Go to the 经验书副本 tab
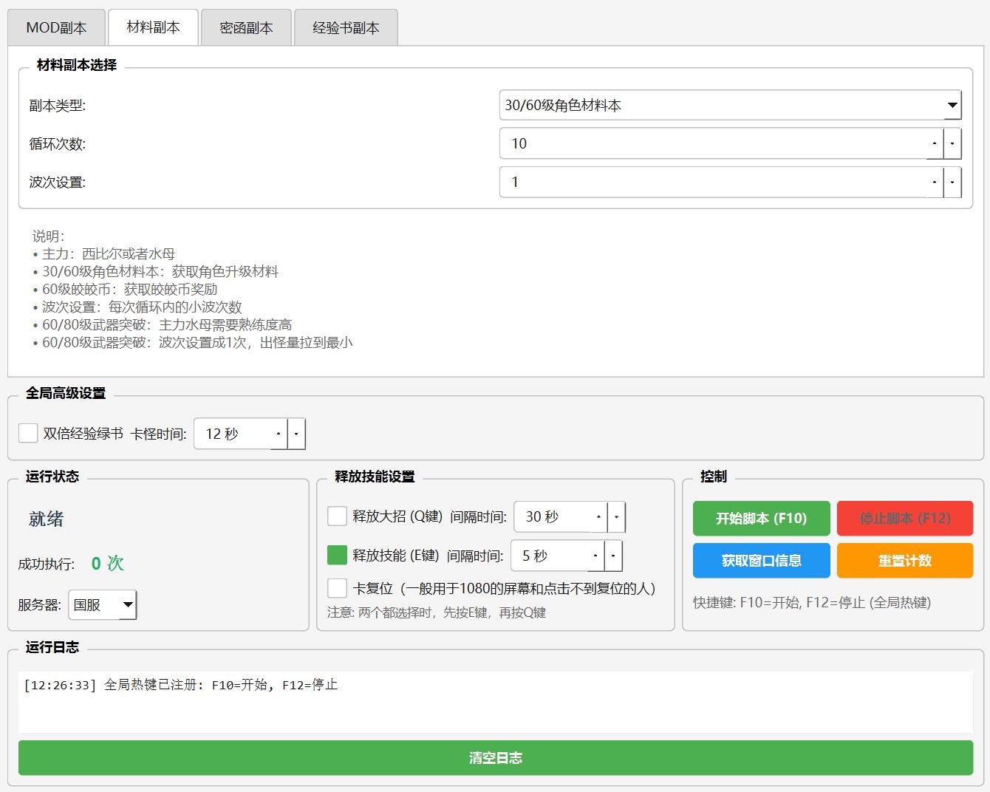The image size is (990, 792). click(346, 28)
